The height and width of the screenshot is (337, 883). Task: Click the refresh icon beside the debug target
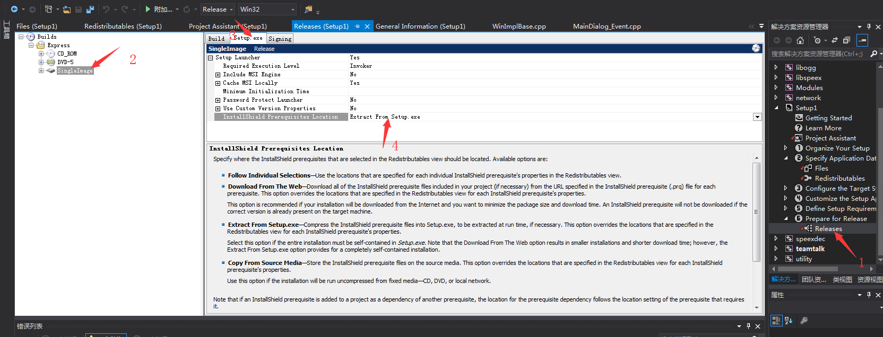coord(187,9)
